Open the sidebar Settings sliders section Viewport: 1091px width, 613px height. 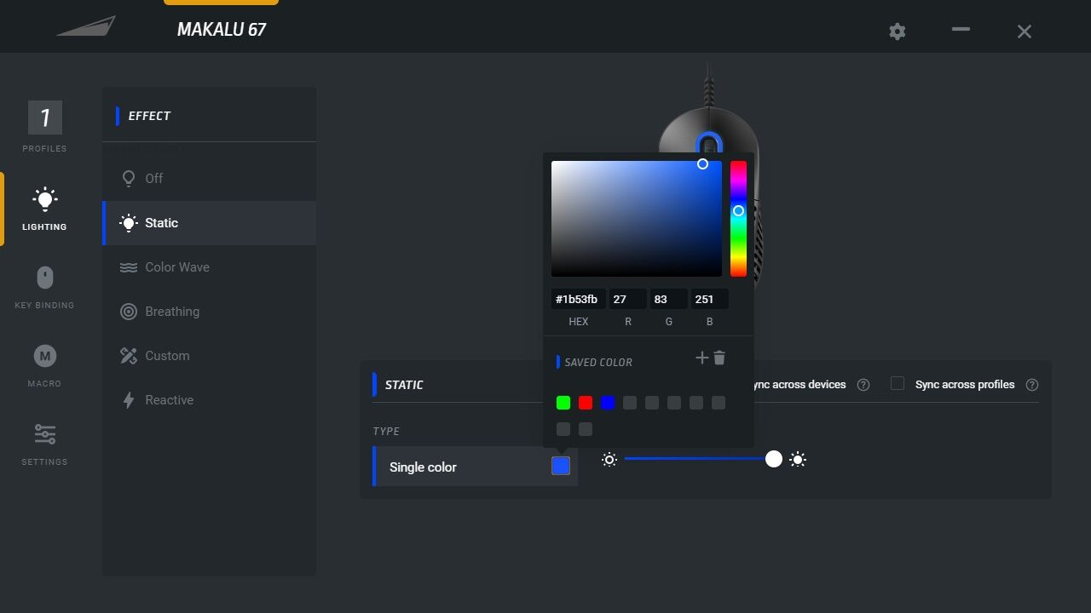click(x=44, y=444)
